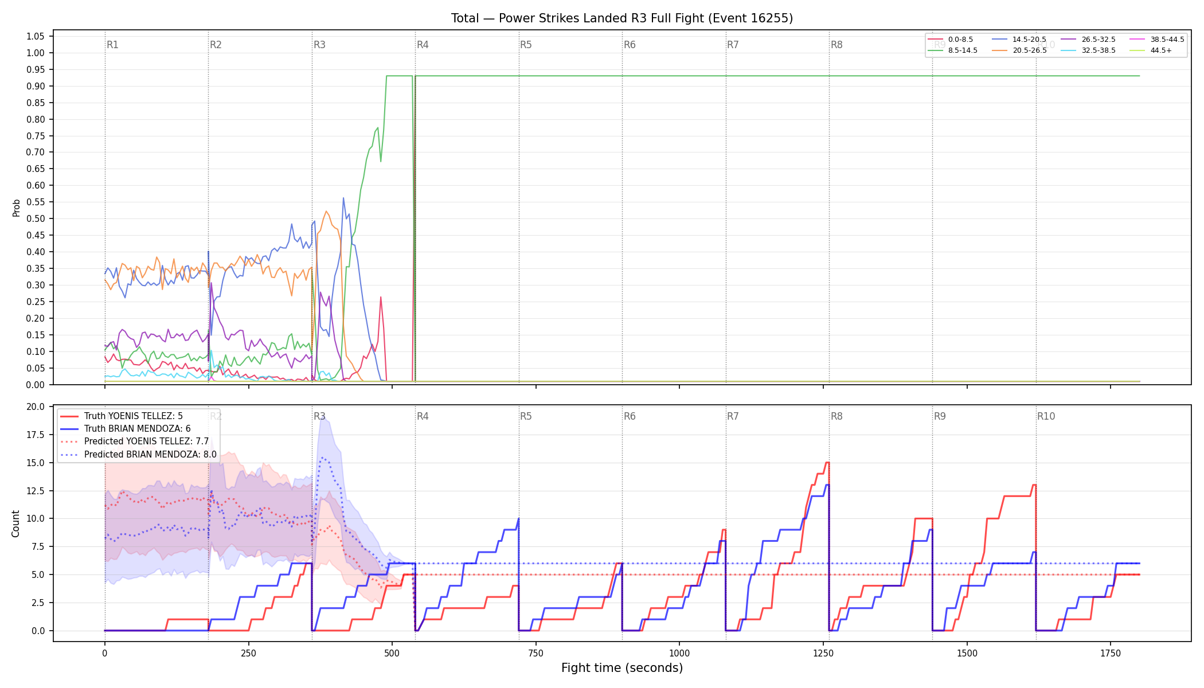Click the R3 round label in the bottom chart
The image size is (1204, 688).
pyautogui.click(x=319, y=416)
